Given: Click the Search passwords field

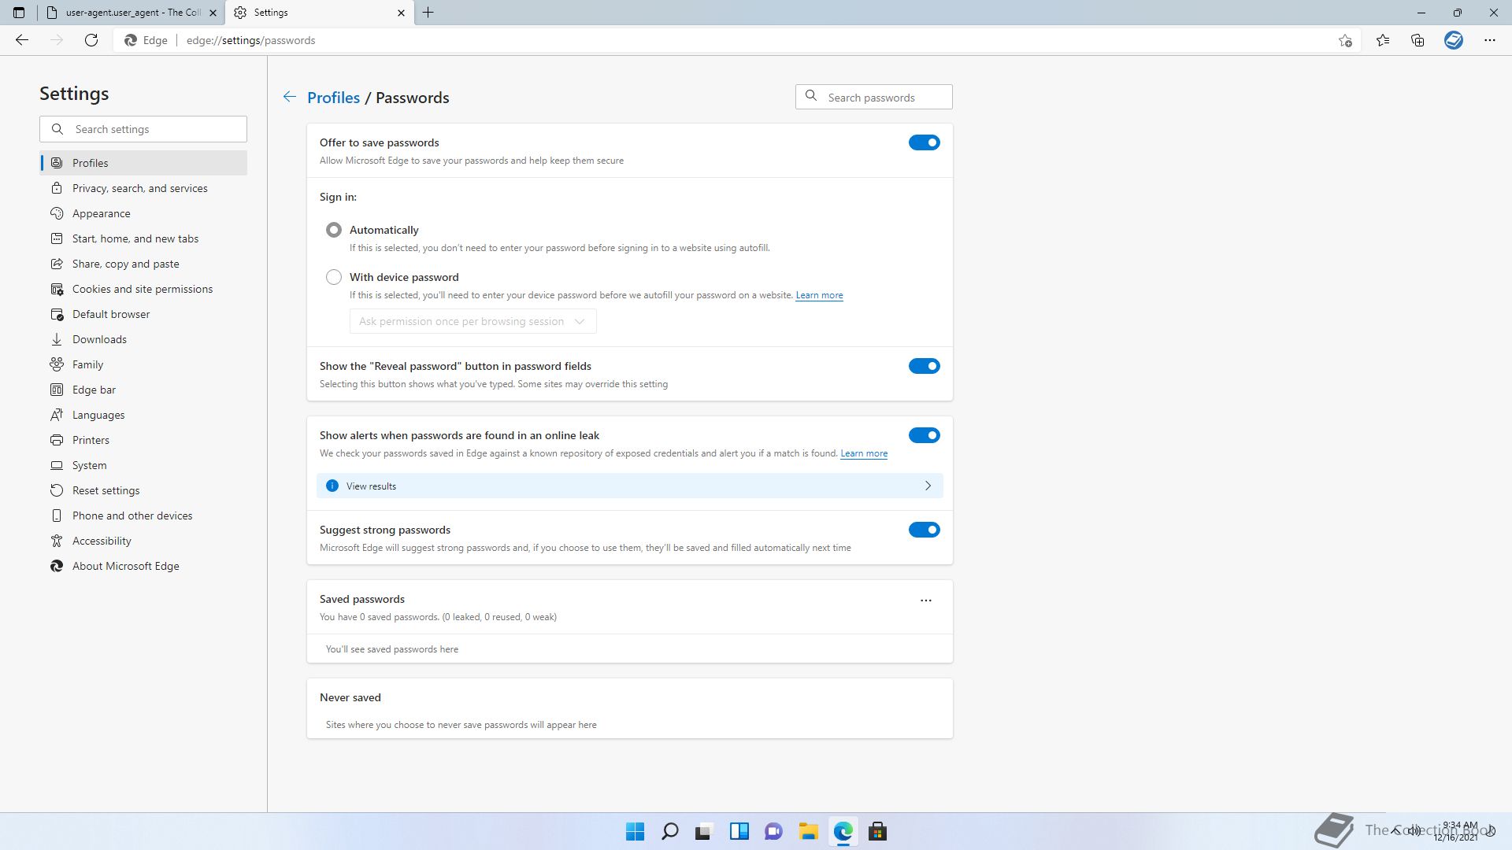Looking at the screenshot, I should 874,97.
